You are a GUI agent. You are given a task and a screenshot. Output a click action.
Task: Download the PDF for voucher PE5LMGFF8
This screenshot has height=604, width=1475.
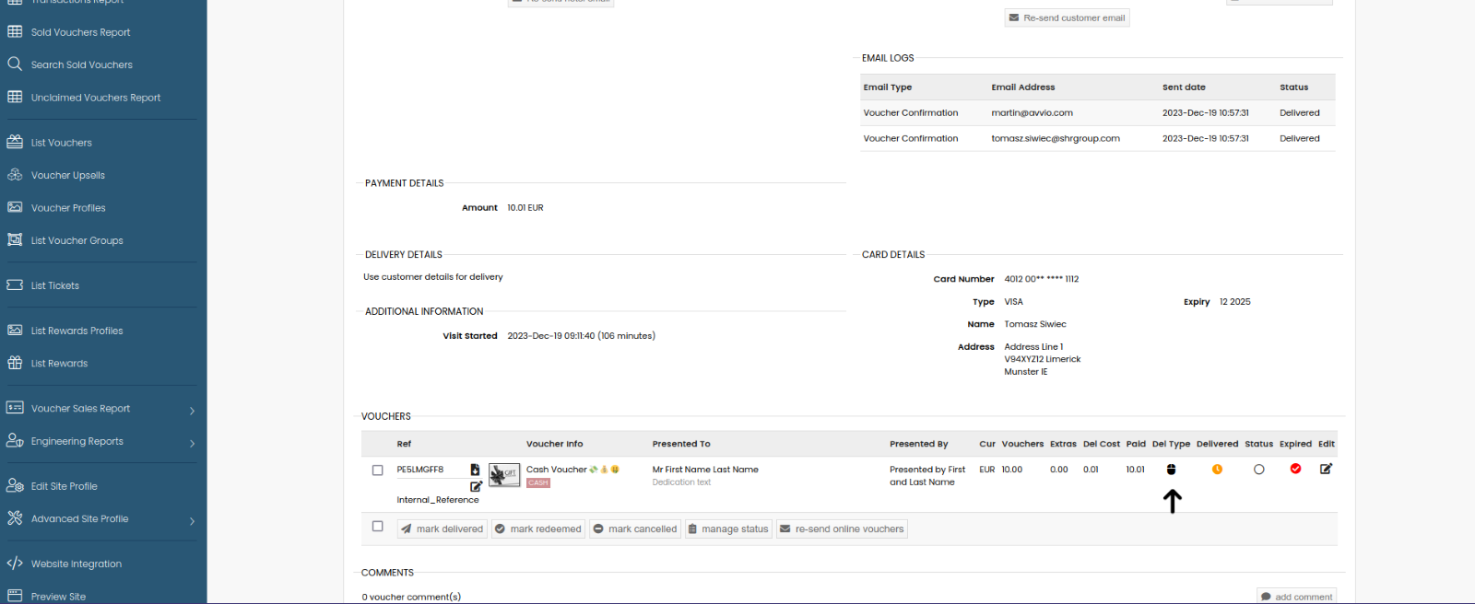(475, 470)
